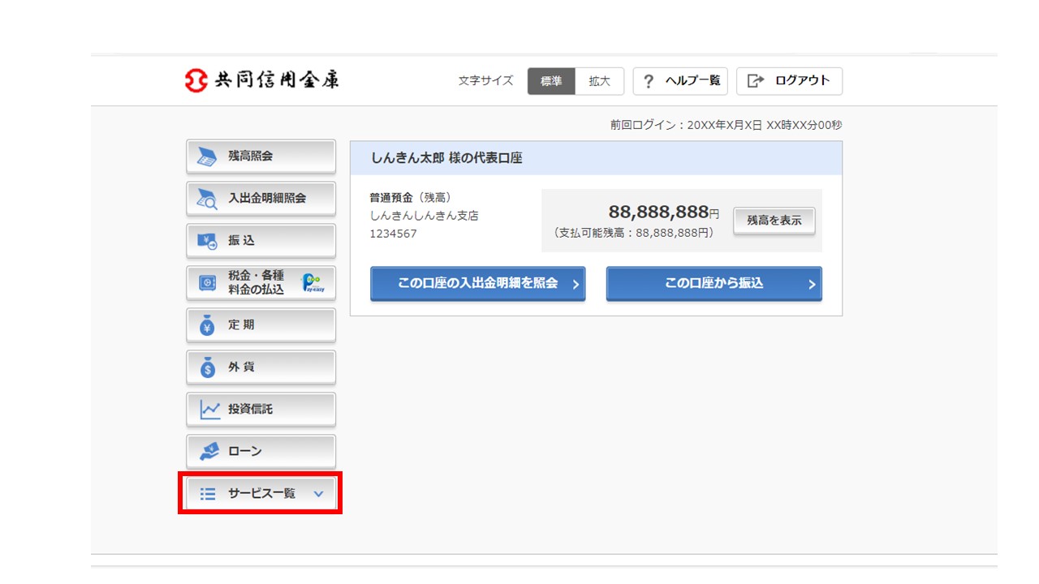Click the 残高照会 passbook icon
This screenshot has height=584, width=1039.
point(208,157)
